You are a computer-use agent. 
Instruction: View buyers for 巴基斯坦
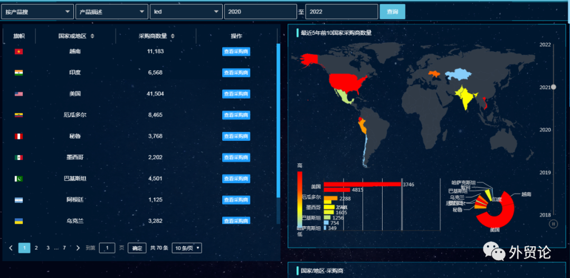(x=236, y=179)
